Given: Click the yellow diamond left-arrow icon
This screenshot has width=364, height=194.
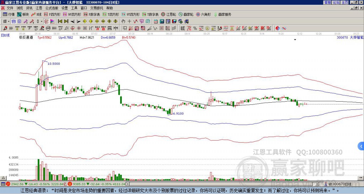Looking at the screenshot, I should point(85,22).
